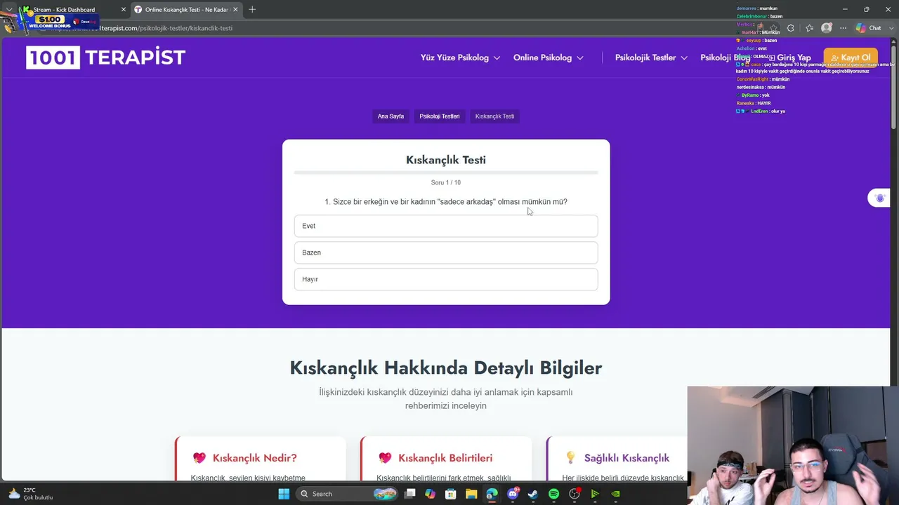This screenshot has height=505, width=899.
Task: Open the Sağlıklı Kıskançlık card heading
Action: click(626, 458)
